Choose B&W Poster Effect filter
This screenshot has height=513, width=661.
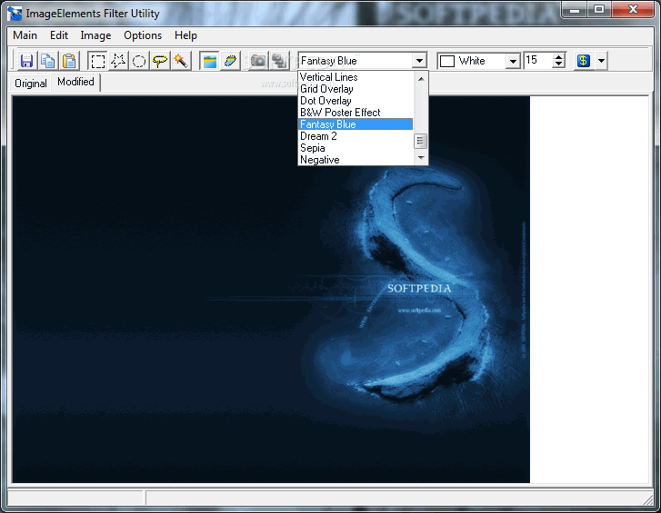coord(356,113)
